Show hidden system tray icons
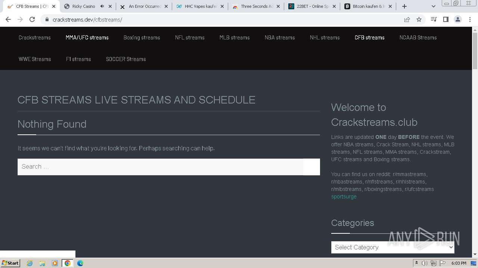The width and height of the screenshot is (478, 268). [417, 263]
